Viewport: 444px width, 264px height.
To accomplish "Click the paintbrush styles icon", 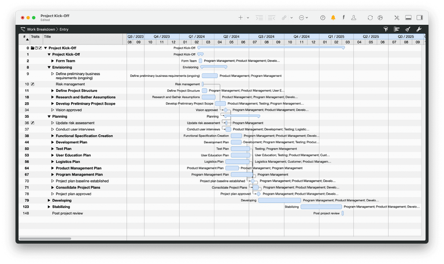I will (408, 29).
